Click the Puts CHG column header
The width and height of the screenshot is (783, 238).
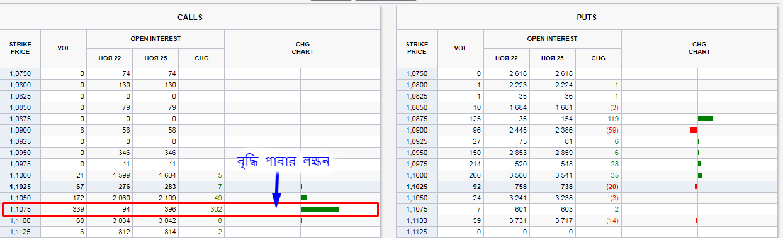coord(598,58)
